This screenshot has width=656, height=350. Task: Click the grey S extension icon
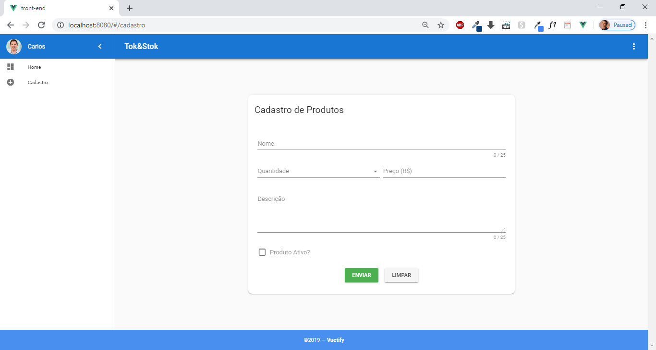522,25
